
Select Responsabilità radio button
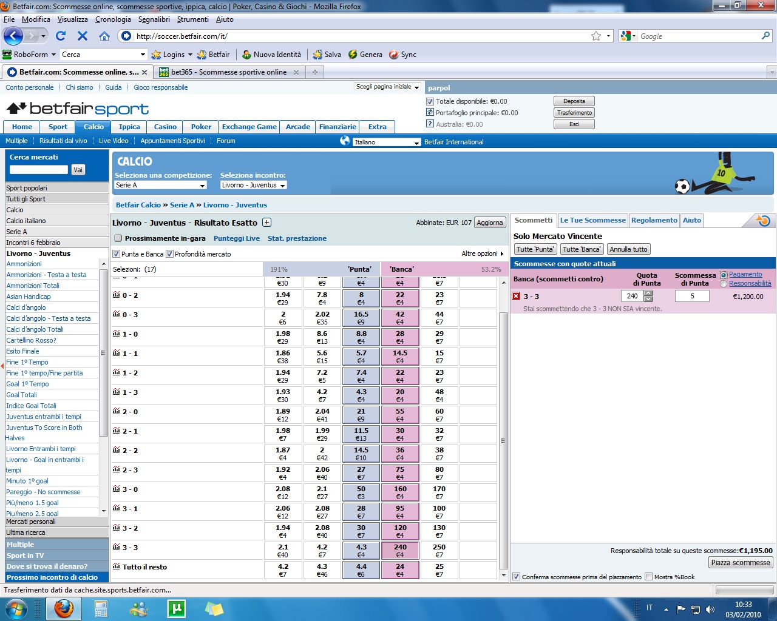click(x=724, y=284)
